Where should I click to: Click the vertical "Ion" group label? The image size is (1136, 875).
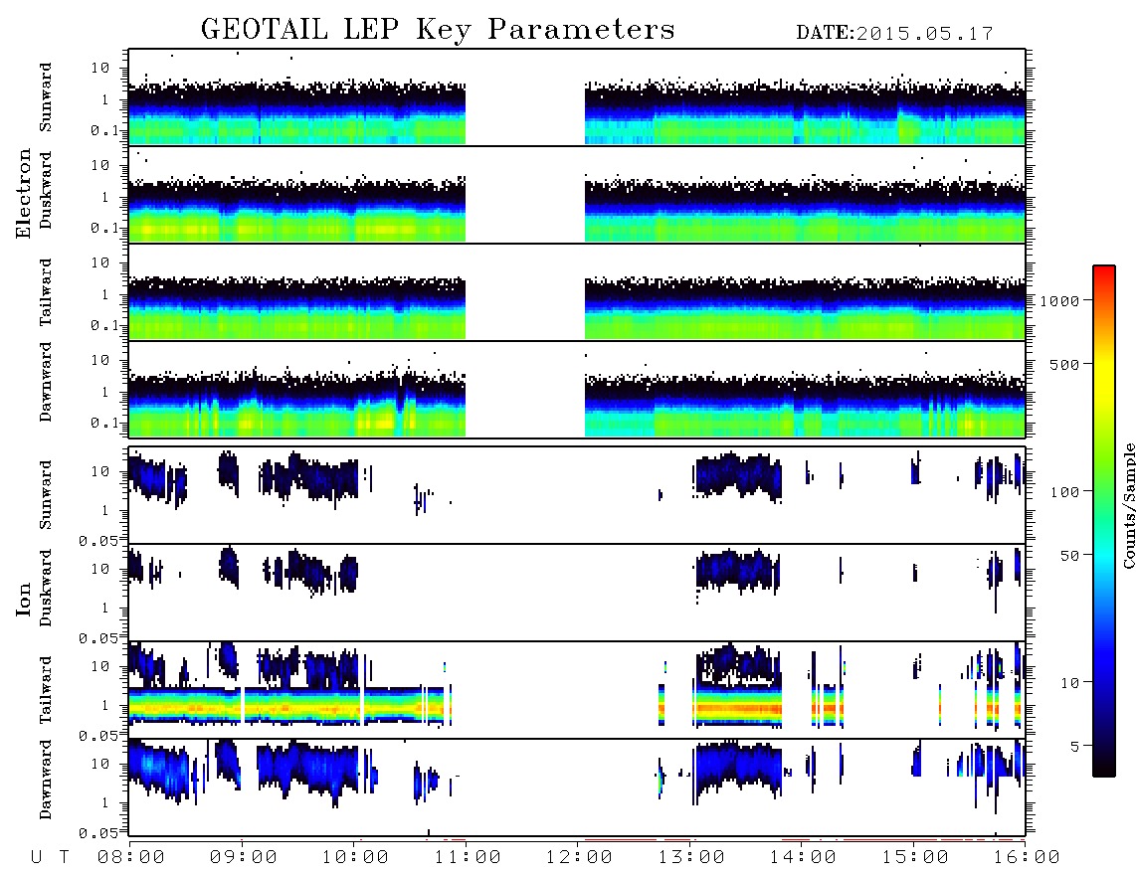(23, 600)
